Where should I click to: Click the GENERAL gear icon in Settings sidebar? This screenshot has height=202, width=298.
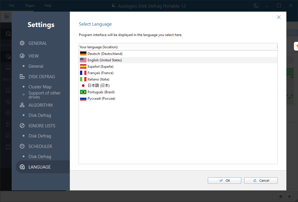tap(22, 43)
